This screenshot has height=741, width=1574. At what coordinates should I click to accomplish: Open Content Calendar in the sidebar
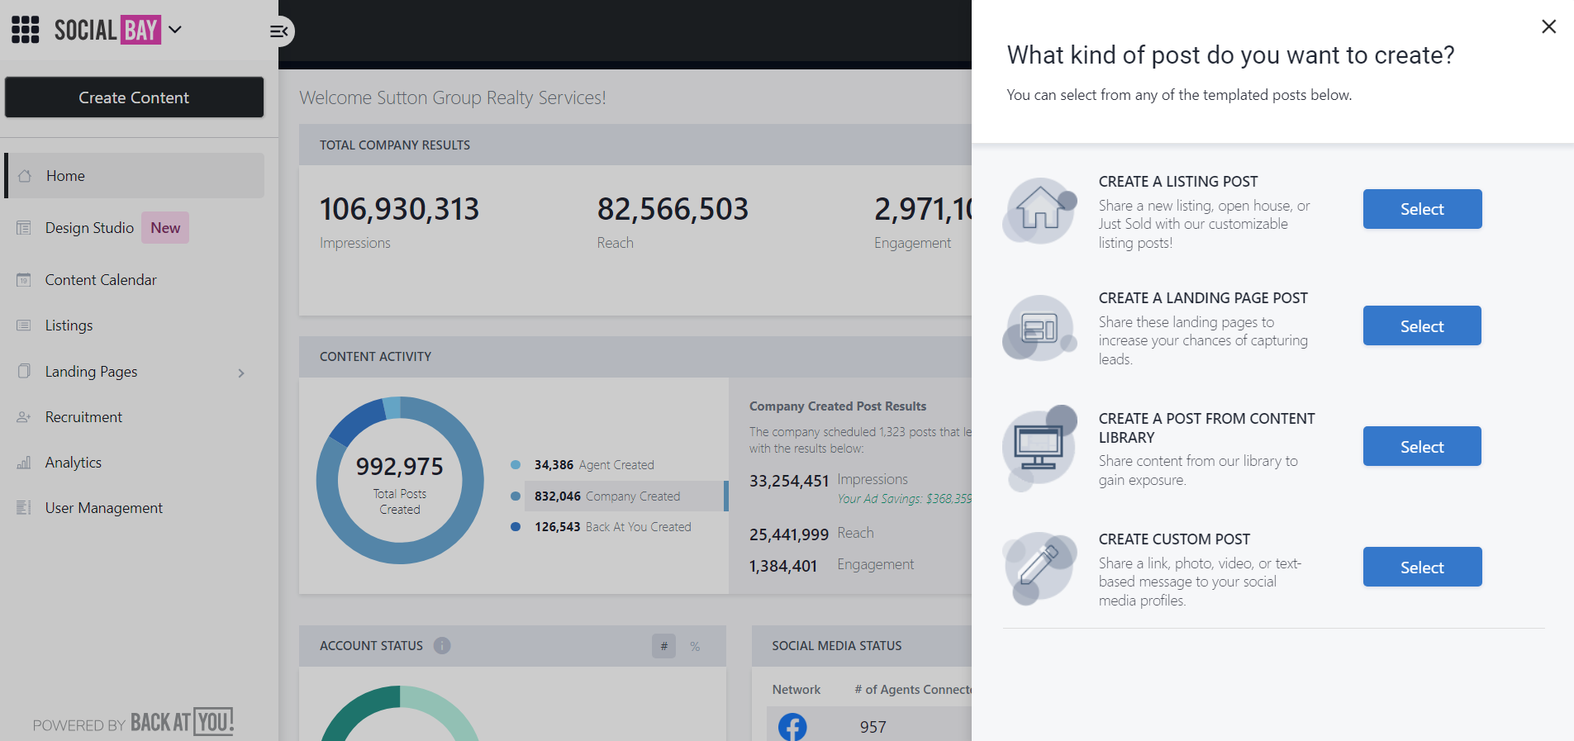(101, 280)
